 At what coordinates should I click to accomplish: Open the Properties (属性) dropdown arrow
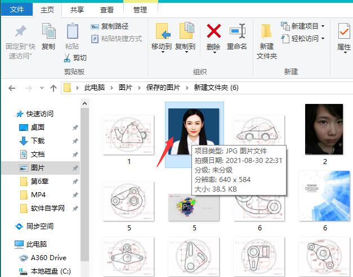pos(345,53)
